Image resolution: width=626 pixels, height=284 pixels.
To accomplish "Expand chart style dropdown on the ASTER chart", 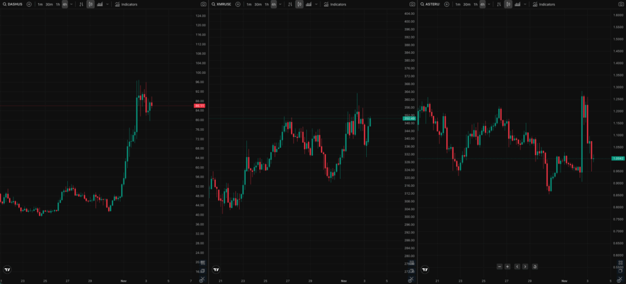I will pyautogui.click(x=525, y=4).
